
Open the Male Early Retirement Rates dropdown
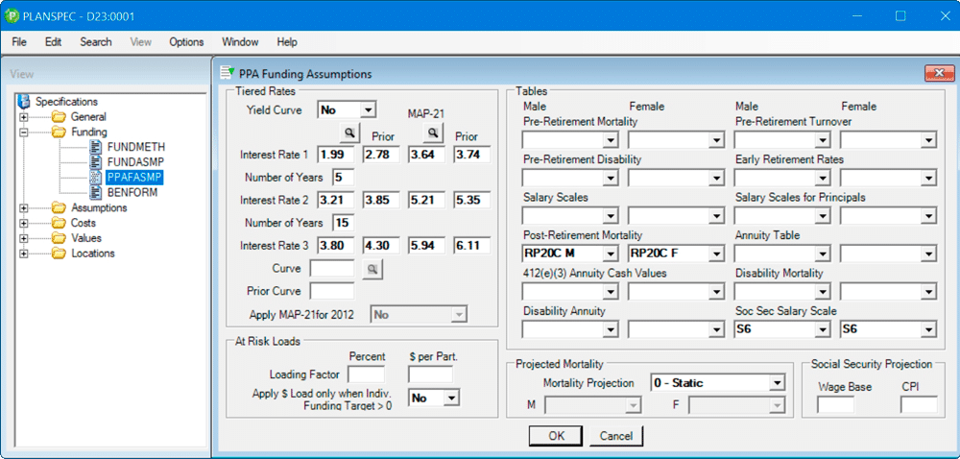coord(822,178)
